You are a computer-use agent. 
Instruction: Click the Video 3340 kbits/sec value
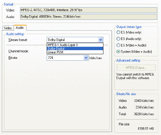(144, 101)
